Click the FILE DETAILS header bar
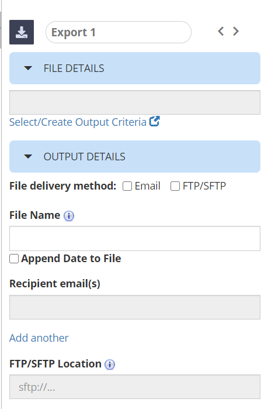Image resolution: width=268 pixels, height=409 pixels. (x=135, y=68)
